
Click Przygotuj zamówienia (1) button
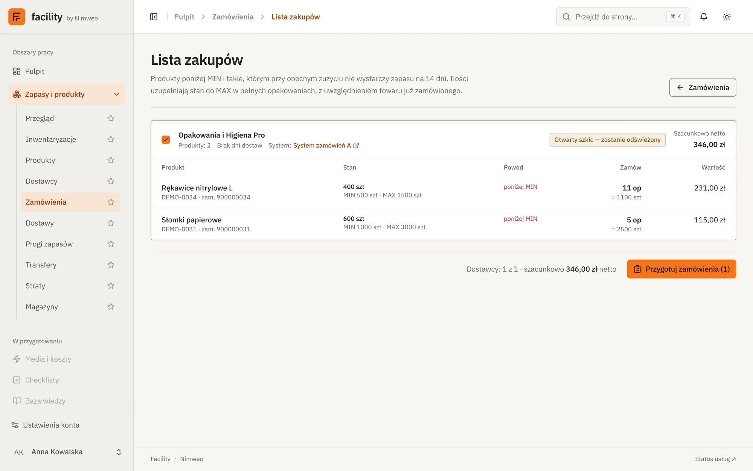681,269
